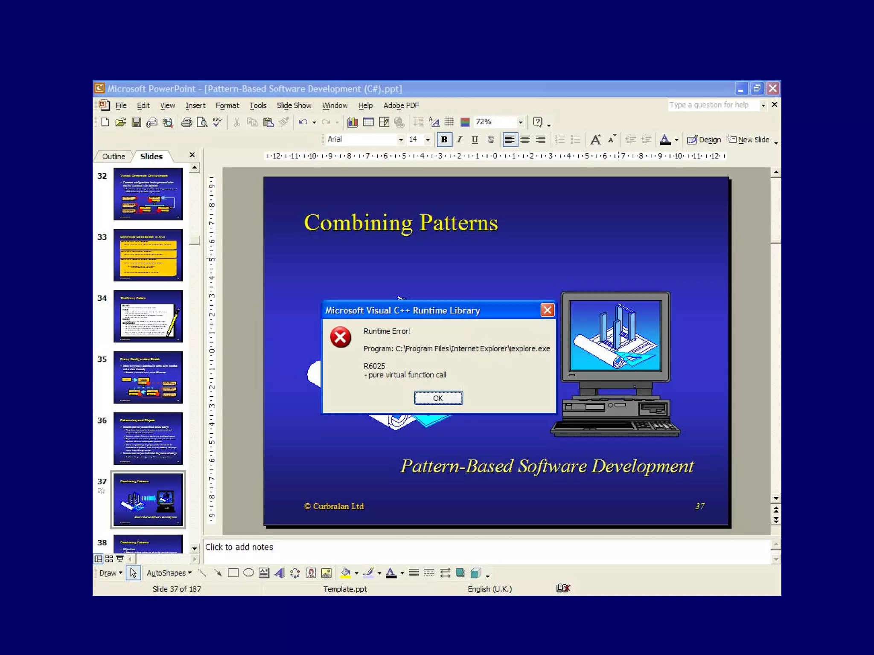Click the Fill Color bucket icon
The width and height of the screenshot is (874, 655).
(345, 573)
